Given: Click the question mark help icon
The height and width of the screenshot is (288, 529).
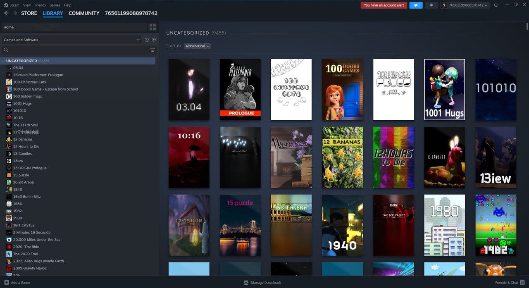Looking at the screenshot, I should 444,5.
